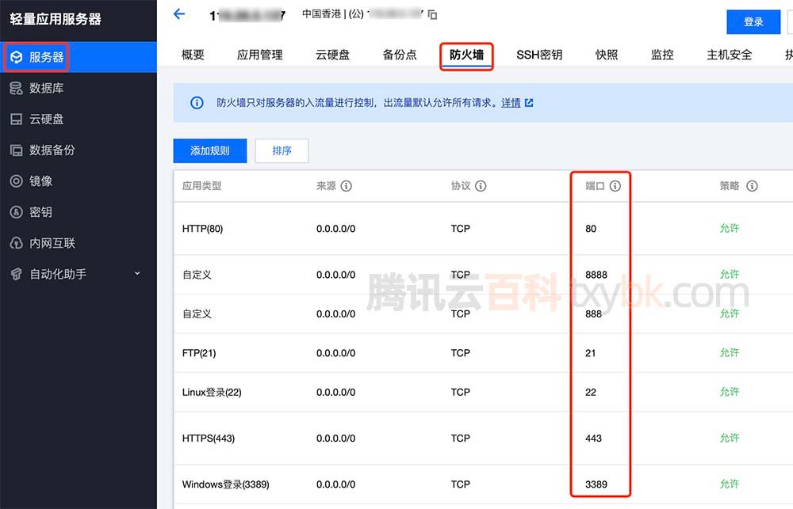
Task: Open 内网互联 in the sidebar
Action: (79, 243)
